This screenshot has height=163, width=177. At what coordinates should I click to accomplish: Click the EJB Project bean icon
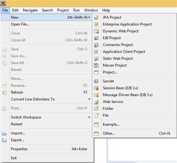pyautogui.click(x=96, y=38)
